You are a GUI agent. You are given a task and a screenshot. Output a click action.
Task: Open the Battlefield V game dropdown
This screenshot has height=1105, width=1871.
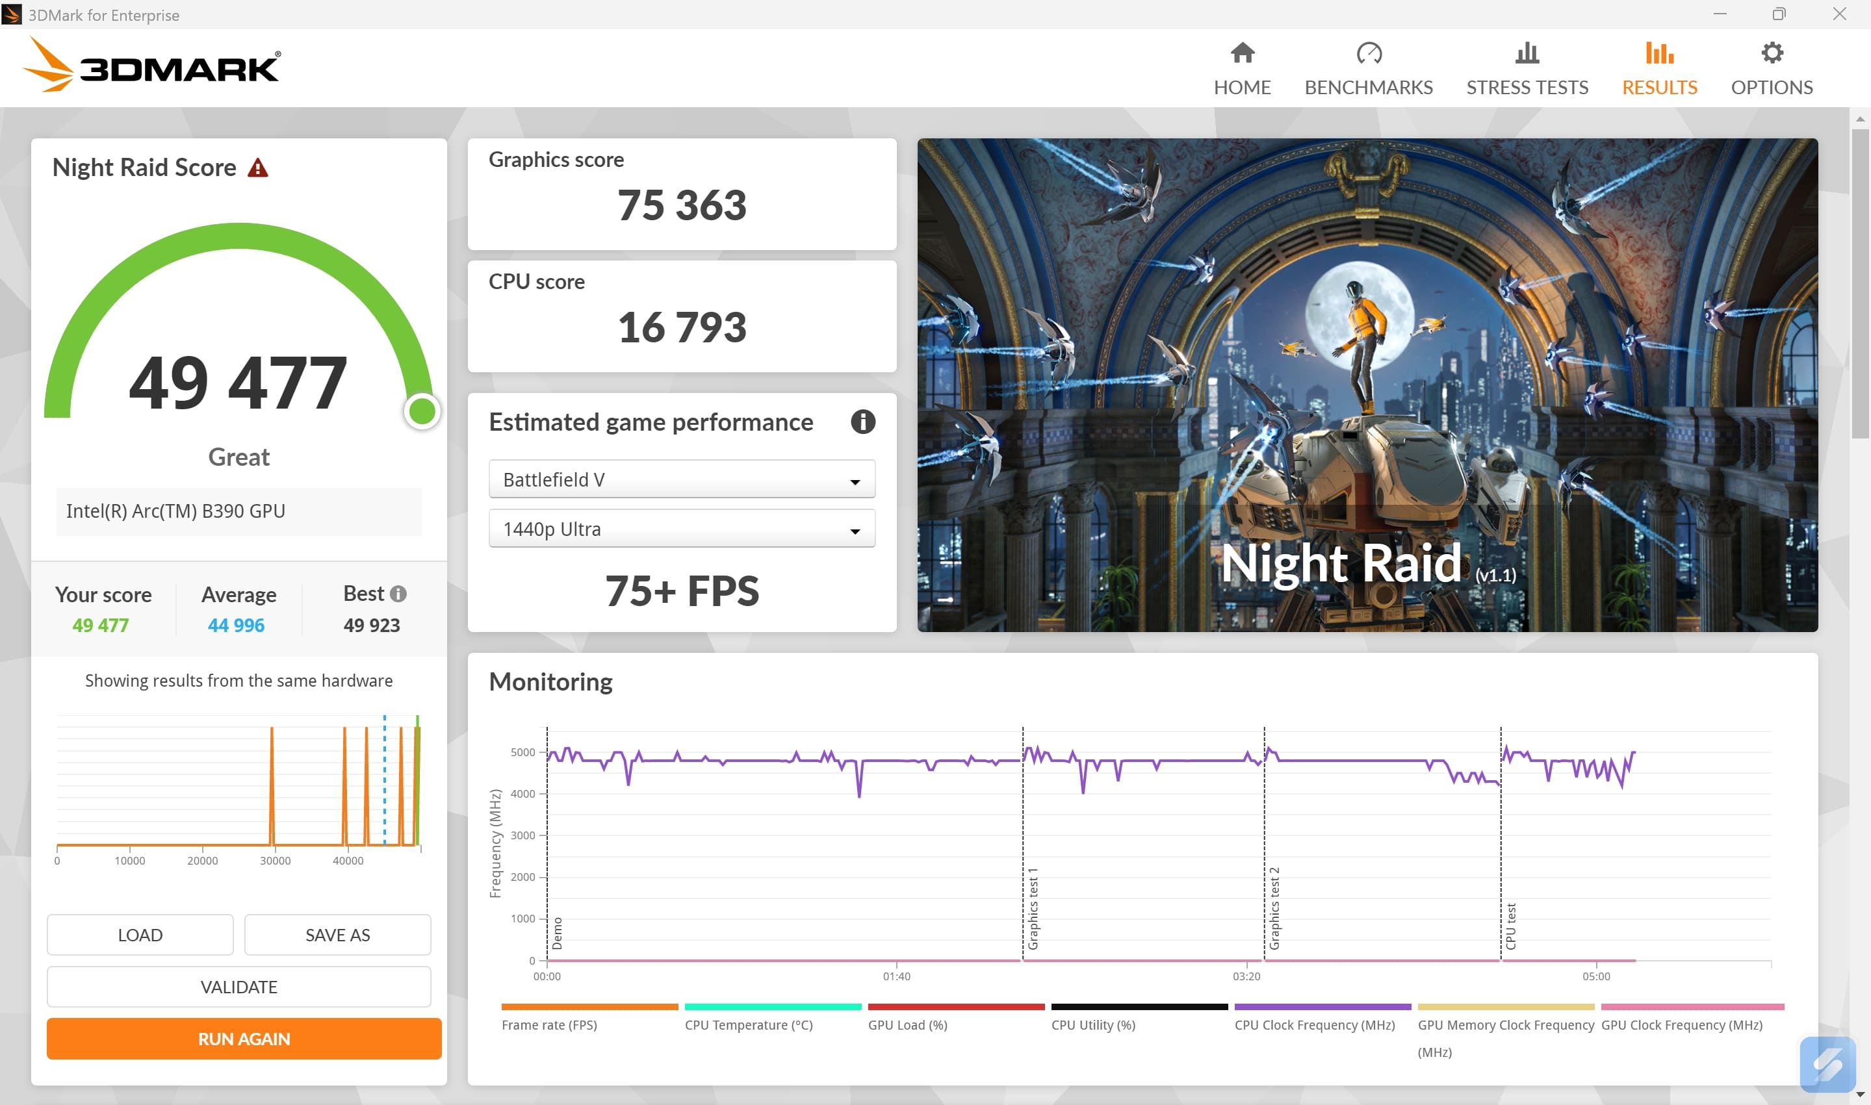(681, 479)
